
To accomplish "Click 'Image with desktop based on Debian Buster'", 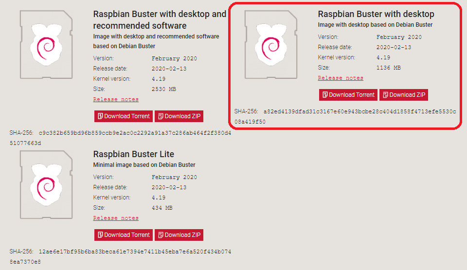I will (x=375, y=25).
